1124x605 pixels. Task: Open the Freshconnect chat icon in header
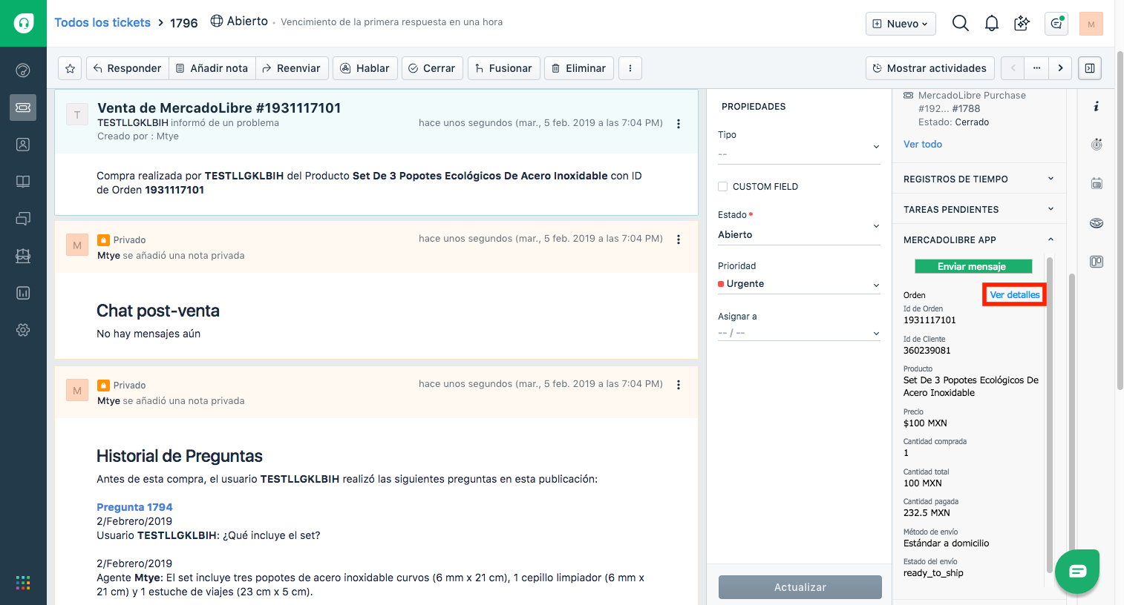point(1056,23)
